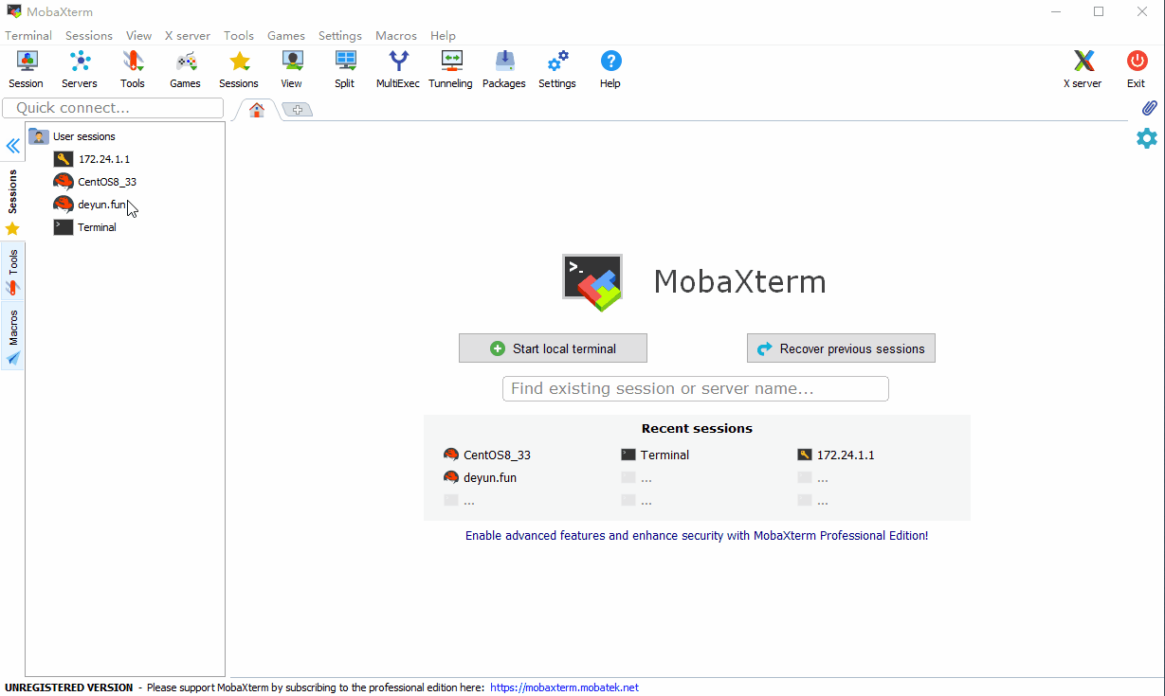Open the View toolbar icon
The width and height of the screenshot is (1165, 696).
pyautogui.click(x=292, y=69)
